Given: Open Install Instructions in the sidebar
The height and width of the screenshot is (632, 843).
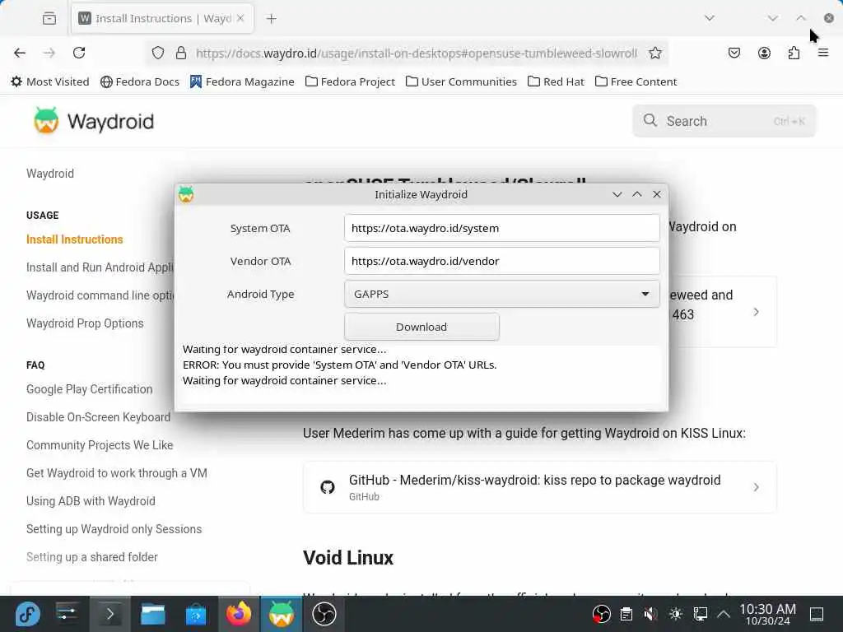Looking at the screenshot, I should tap(75, 239).
